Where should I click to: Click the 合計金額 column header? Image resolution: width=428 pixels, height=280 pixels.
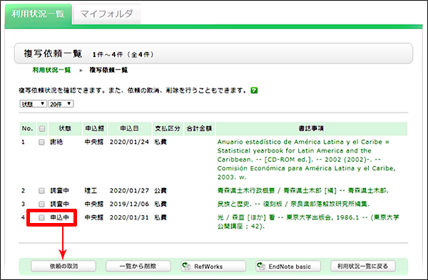pyautogui.click(x=199, y=128)
